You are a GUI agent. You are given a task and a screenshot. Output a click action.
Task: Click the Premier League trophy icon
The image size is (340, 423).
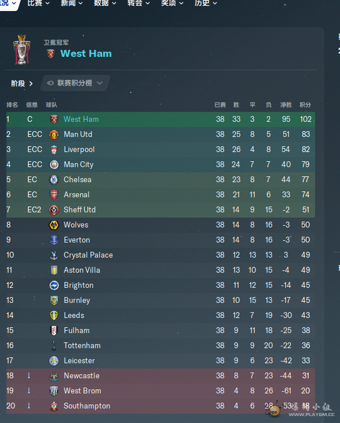pos(21,50)
